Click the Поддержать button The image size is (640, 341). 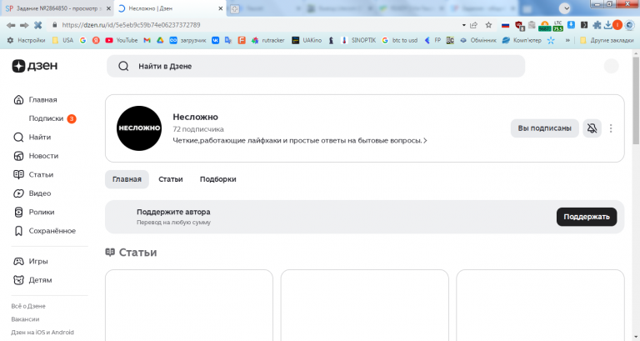pyautogui.click(x=587, y=217)
